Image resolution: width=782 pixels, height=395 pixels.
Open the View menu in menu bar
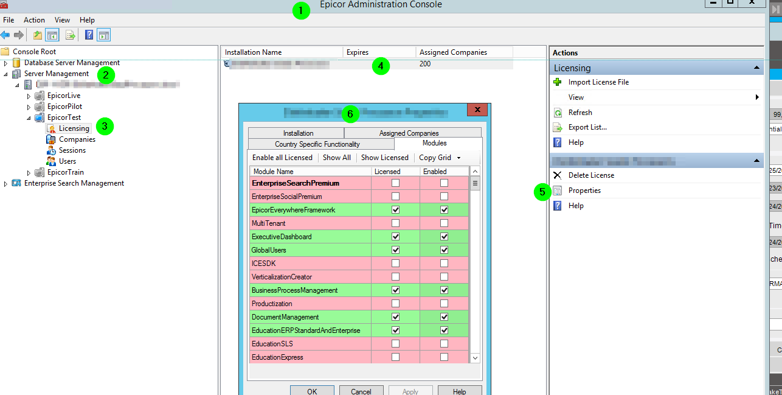62,20
